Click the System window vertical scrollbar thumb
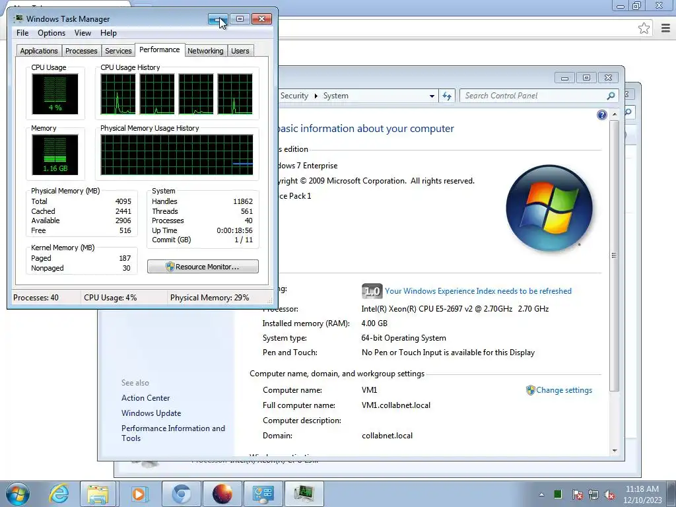The image size is (676, 507). (x=615, y=255)
